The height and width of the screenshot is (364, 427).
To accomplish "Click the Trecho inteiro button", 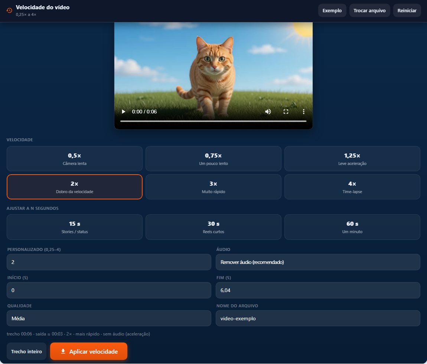I will point(26,351).
